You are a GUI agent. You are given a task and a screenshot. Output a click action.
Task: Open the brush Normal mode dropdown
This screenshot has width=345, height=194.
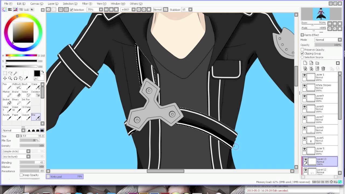click(x=23, y=130)
